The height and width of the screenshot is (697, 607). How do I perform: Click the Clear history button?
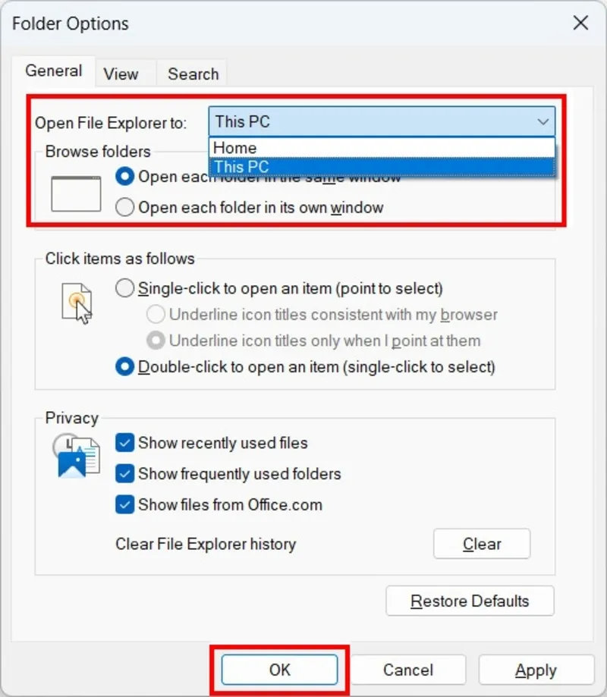pos(482,544)
